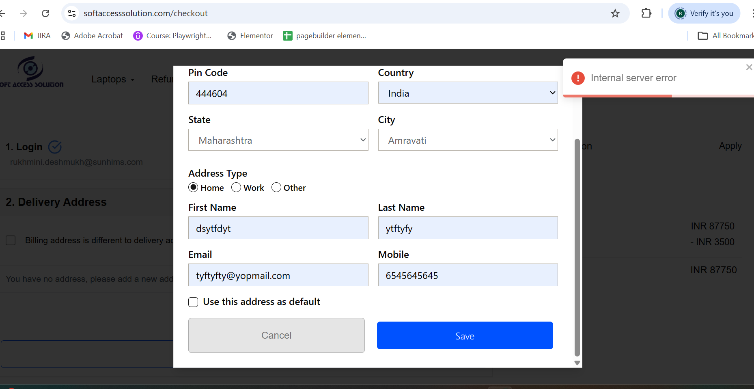Expand the Laptops menu
The height and width of the screenshot is (389, 754).
click(113, 79)
